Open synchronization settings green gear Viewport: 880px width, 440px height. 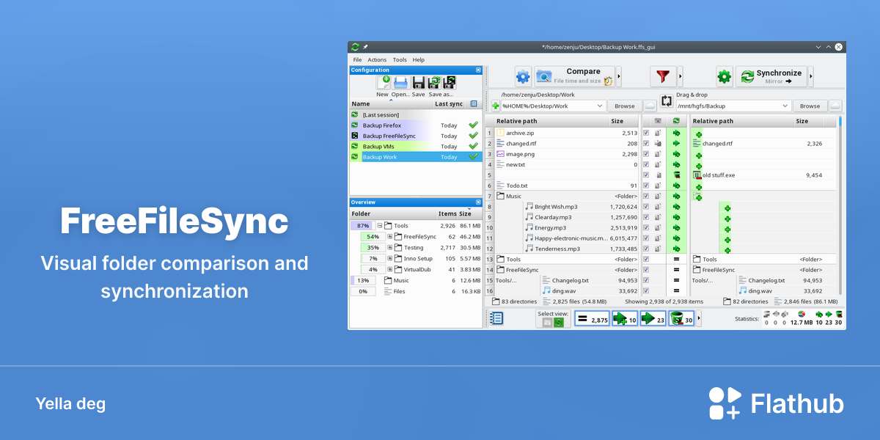pyautogui.click(x=725, y=76)
